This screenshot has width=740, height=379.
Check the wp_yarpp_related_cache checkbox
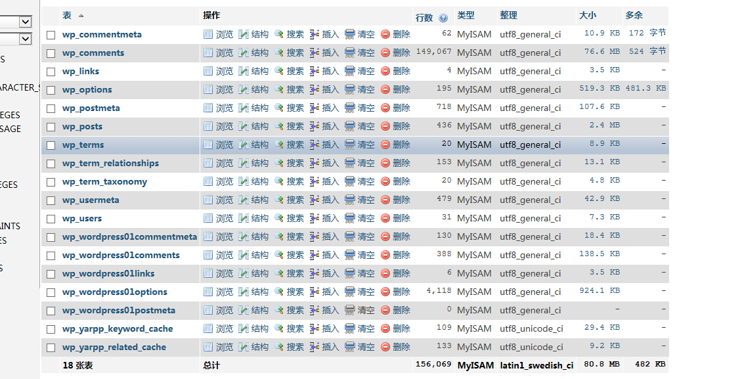(x=51, y=348)
